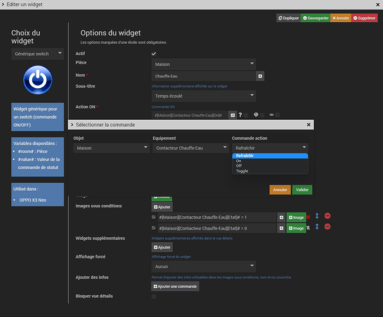Click plus icon next to the Etat = 0 condition
This screenshot has width=383, height=317.
pos(280,228)
